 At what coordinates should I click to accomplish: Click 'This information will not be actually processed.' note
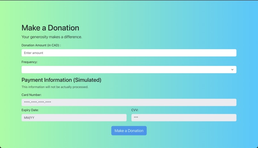click(55, 87)
